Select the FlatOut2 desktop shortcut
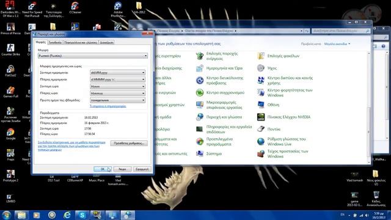Viewport: 391px width, 220px height. click(10, 71)
